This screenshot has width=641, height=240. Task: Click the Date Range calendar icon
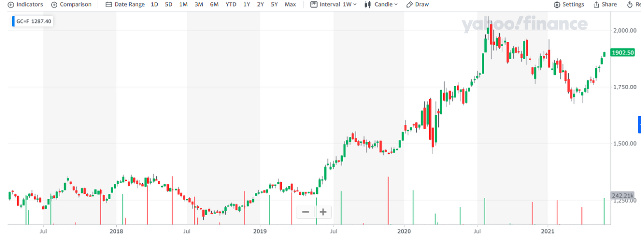click(109, 4)
